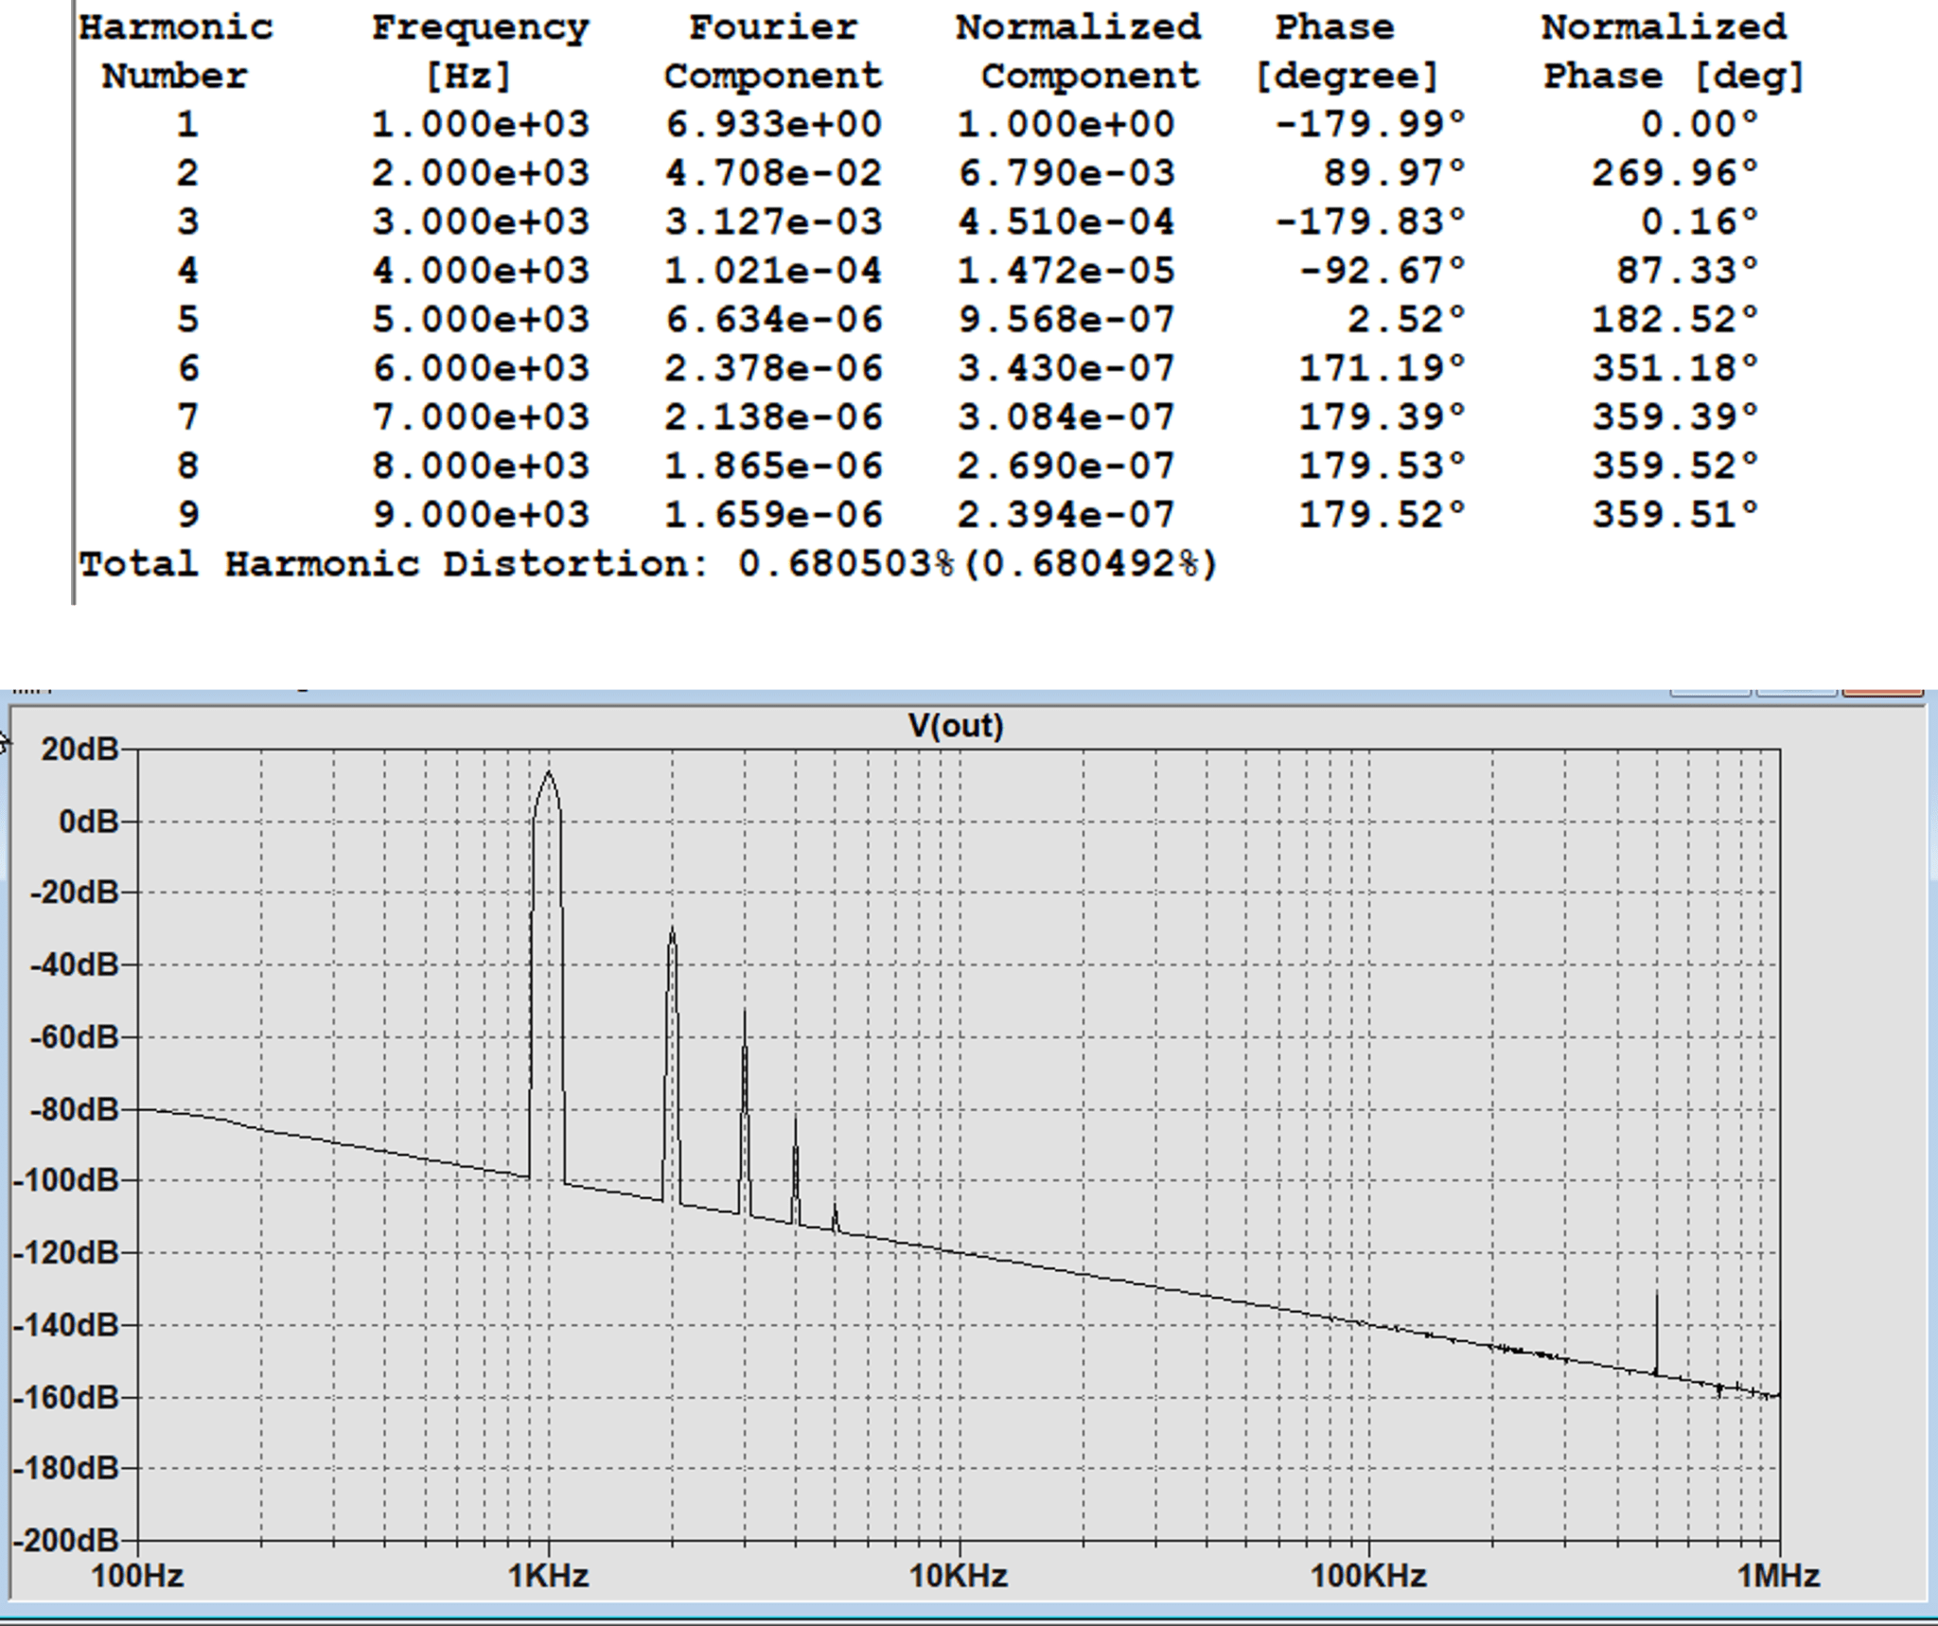Click the -180dB axis label
Image resolution: width=1938 pixels, height=1626 pixels.
[x=66, y=1468]
